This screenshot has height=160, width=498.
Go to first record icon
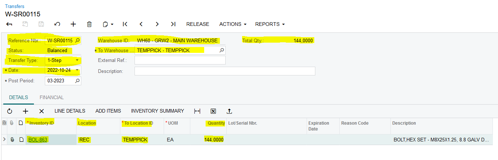coord(125,24)
